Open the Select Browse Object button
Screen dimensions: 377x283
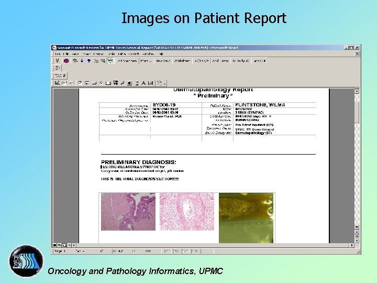pos(357,236)
